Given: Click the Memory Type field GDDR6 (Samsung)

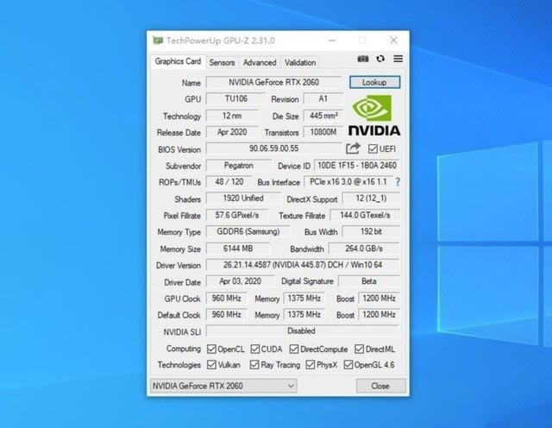Looking at the screenshot, I should [248, 231].
